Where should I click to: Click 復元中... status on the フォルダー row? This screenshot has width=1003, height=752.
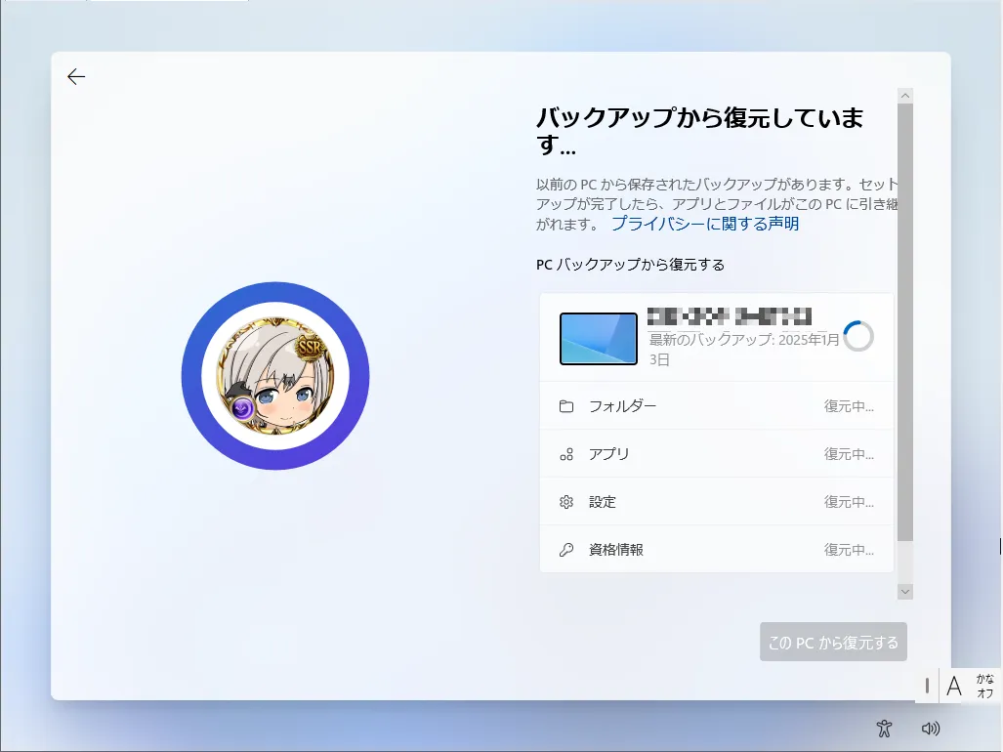pos(849,406)
